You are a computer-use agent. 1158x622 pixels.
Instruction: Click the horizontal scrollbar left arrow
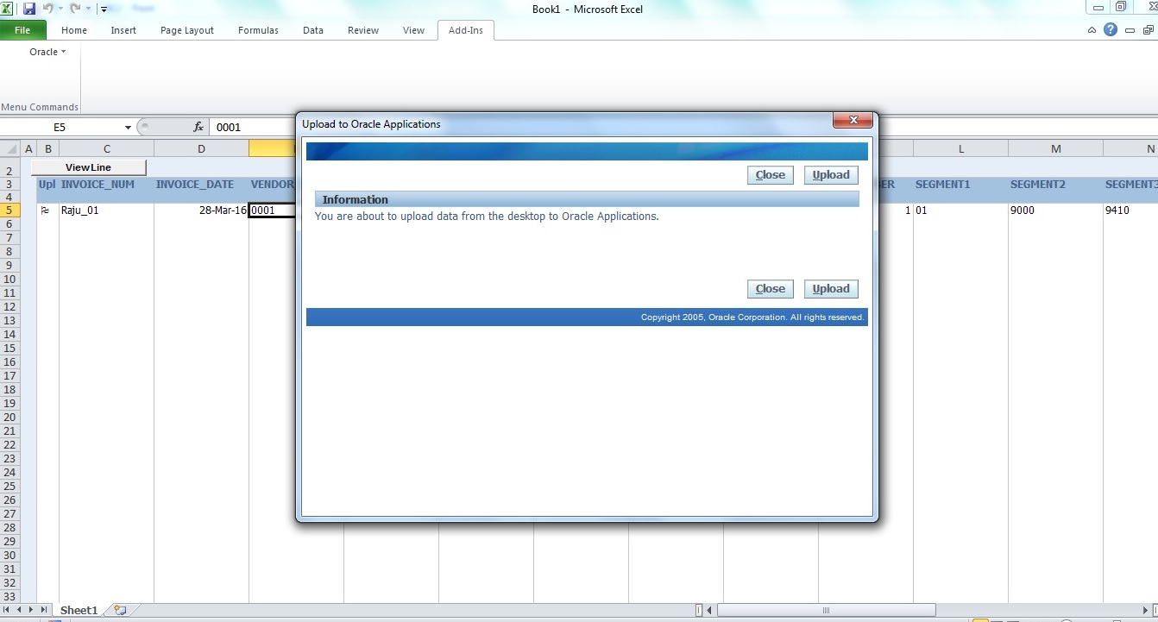710,611
